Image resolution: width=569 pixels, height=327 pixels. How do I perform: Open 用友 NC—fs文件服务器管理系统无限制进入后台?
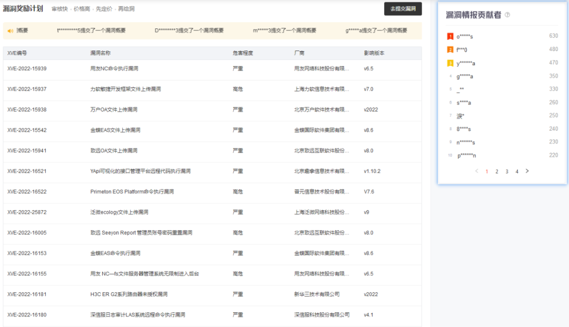click(x=144, y=274)
